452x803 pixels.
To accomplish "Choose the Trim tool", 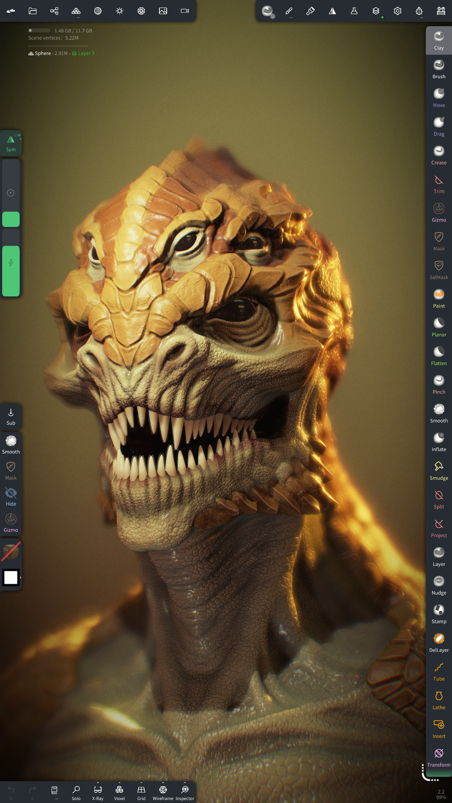I will tap(439, 184).
